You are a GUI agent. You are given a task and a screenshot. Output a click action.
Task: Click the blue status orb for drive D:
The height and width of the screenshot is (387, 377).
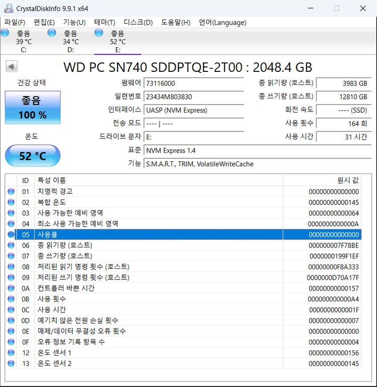coord(52,33)
